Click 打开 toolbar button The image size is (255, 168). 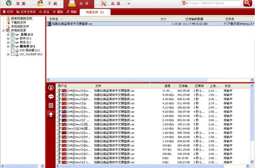pyautogui.click(x=8, y=12)
